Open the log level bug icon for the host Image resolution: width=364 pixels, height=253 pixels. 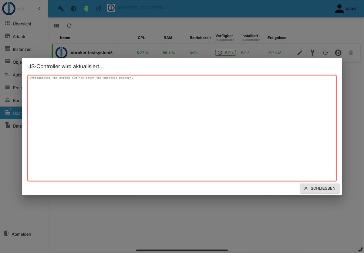click(x=338, y=53)
